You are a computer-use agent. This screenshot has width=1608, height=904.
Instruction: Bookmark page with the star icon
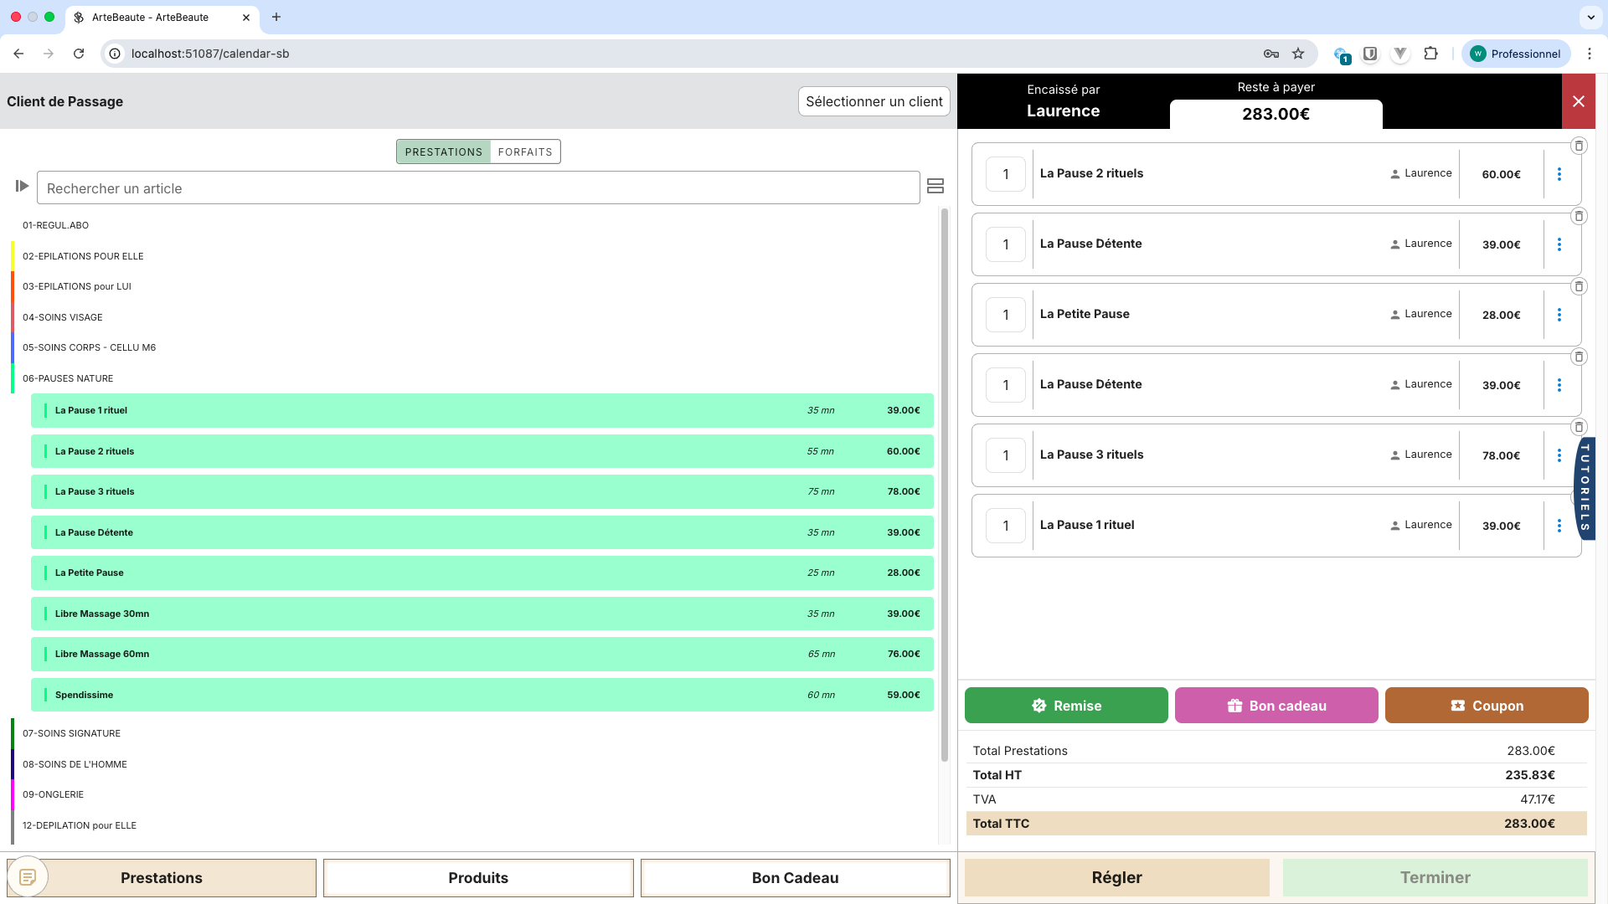pos(1298,54)
